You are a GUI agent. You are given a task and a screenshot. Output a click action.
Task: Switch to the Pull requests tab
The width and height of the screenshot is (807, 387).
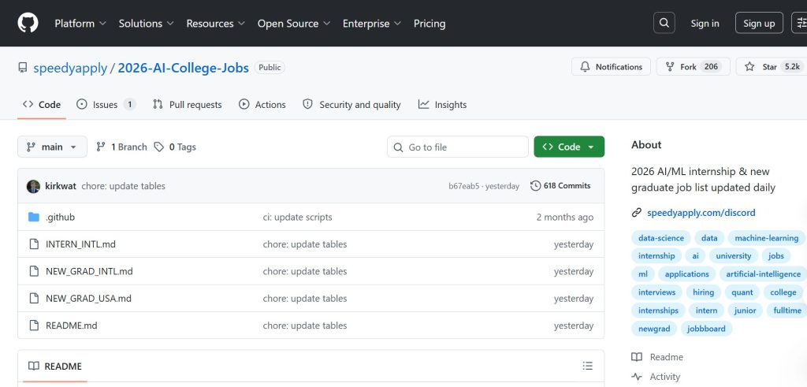coord(188,105)
